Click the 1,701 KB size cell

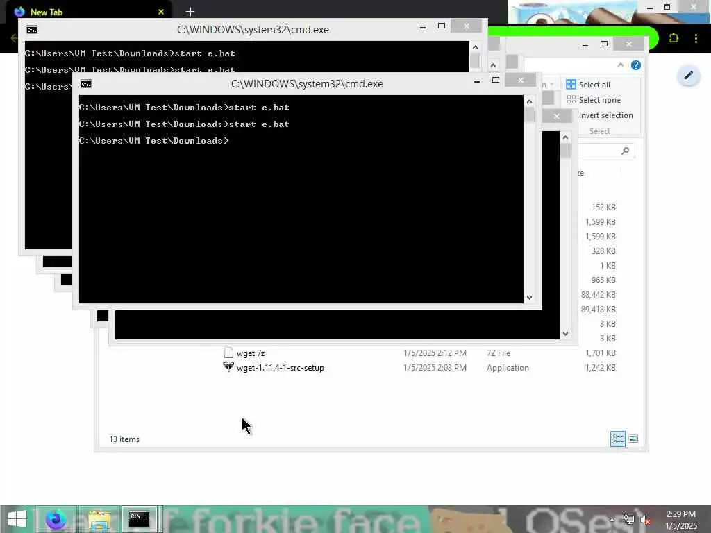pyautogui.click(x=601, y=353)
